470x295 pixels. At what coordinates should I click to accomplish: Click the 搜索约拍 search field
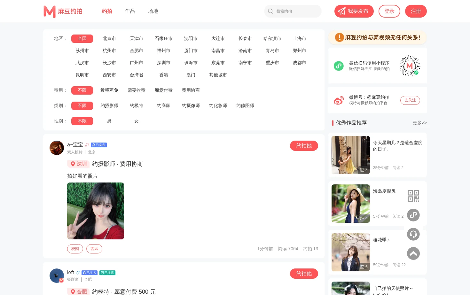click(x=293, y=11)
